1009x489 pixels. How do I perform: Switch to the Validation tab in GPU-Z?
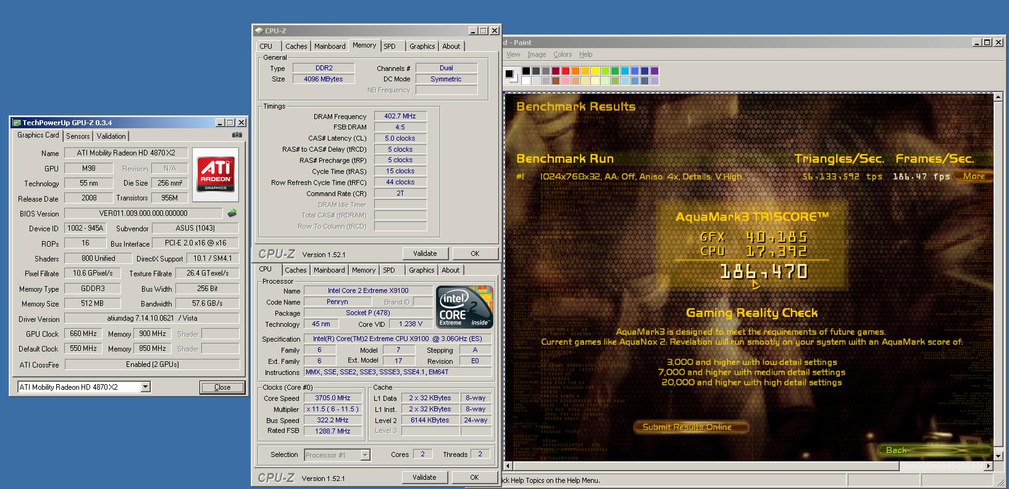(111, 136)
